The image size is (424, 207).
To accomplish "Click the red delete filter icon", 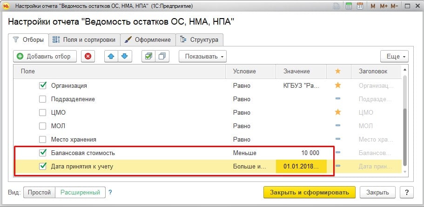I will pyautogui.click(x=88, y=57).
